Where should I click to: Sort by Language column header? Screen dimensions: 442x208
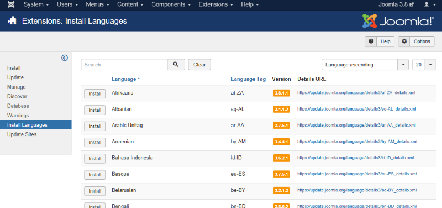coord(126,79)
